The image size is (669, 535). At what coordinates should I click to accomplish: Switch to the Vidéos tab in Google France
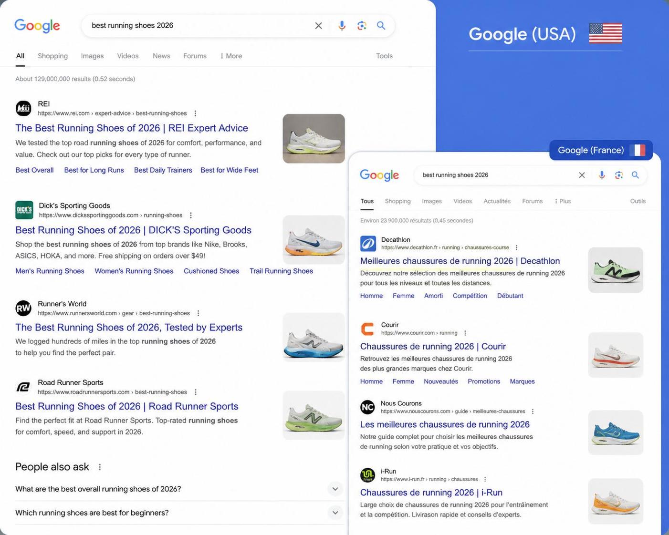[x=462, y=201]
